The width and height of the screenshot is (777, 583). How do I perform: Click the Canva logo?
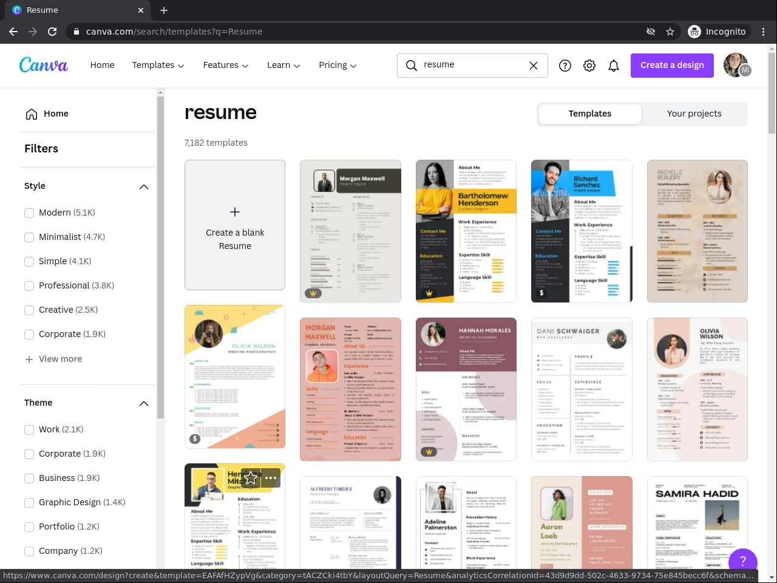(x=44, y=65)
